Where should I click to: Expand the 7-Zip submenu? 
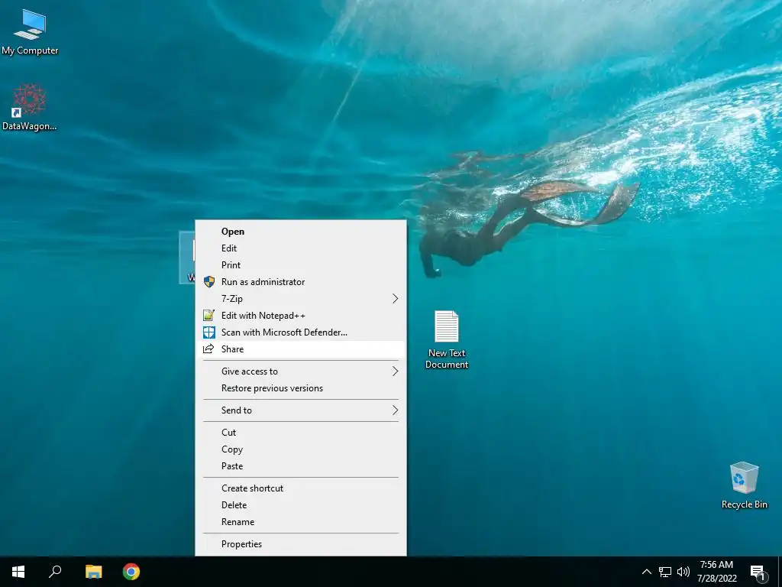click(x=301, y=299)
